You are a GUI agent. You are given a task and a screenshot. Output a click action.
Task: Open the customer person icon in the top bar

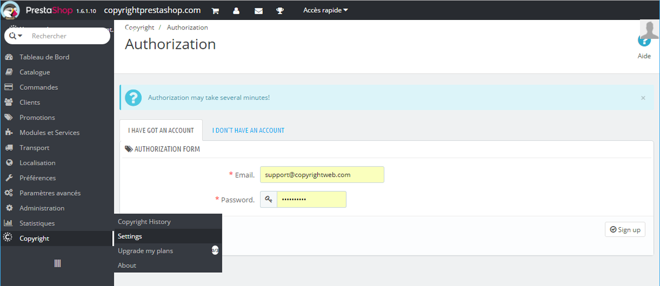tap(236, 11)
